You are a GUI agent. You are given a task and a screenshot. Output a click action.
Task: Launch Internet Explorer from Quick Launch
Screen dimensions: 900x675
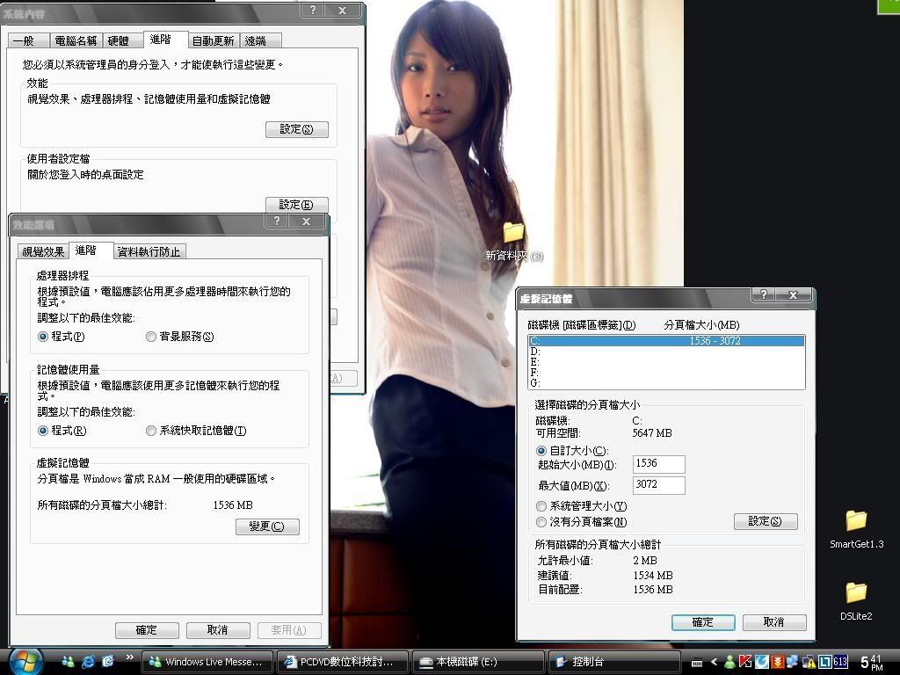tap(88, 661)
